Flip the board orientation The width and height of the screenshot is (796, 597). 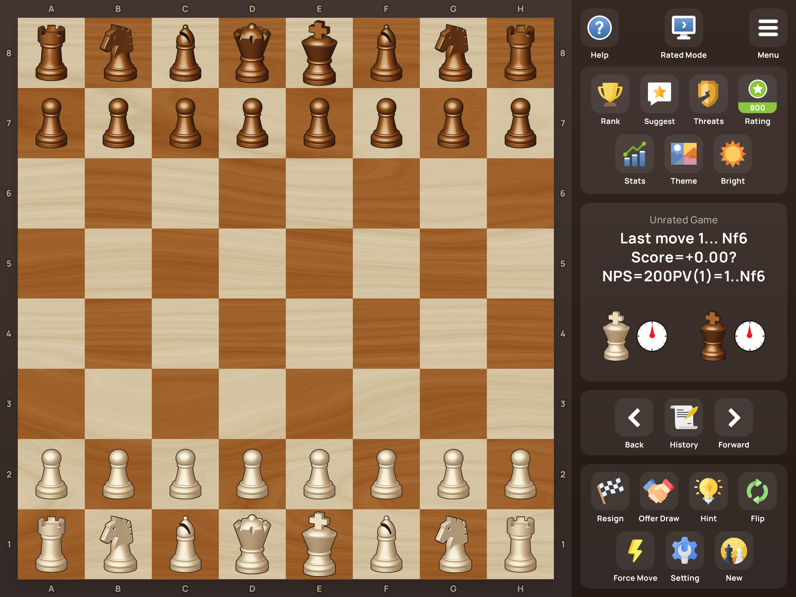[x=757, y=491]
